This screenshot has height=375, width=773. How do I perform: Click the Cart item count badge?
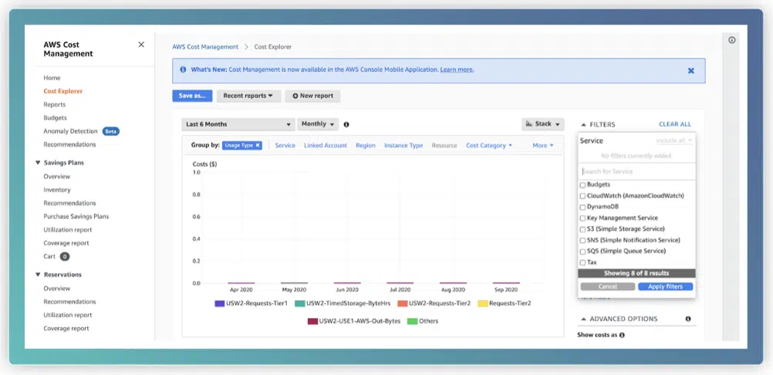(x=65, y=257)
